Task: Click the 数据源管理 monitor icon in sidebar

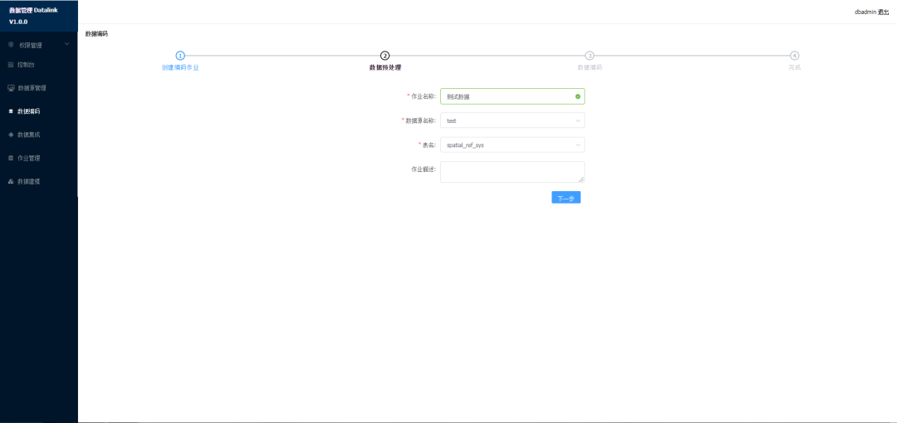Action: click(x=11, y=88)
